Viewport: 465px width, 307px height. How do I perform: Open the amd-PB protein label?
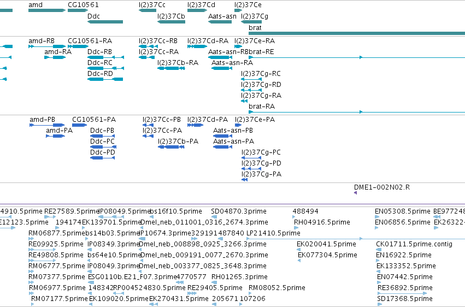point(42,120)
